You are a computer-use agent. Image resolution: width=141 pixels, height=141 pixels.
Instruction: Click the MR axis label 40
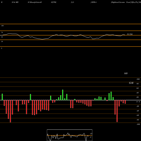[138, 93]
